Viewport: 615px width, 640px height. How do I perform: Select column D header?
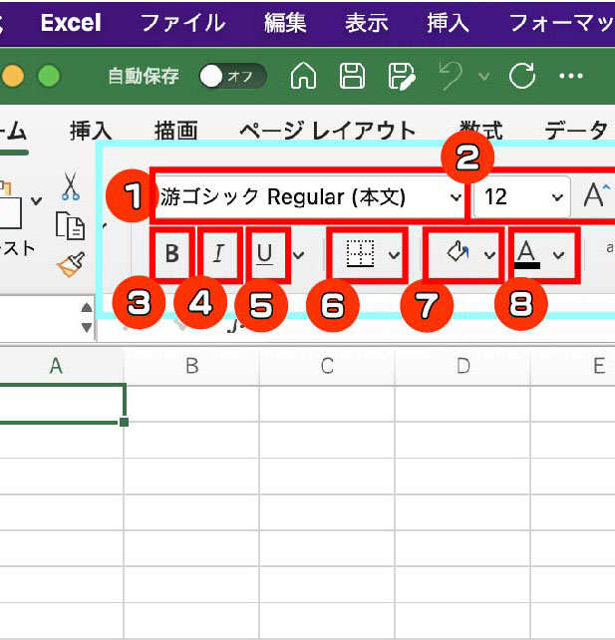coord(462,366)
